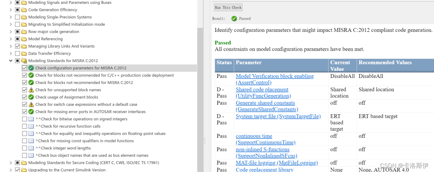
Task: Collapse Modeling Standards for MISRA C:2012 folder
Action: (x=11, y=61)
